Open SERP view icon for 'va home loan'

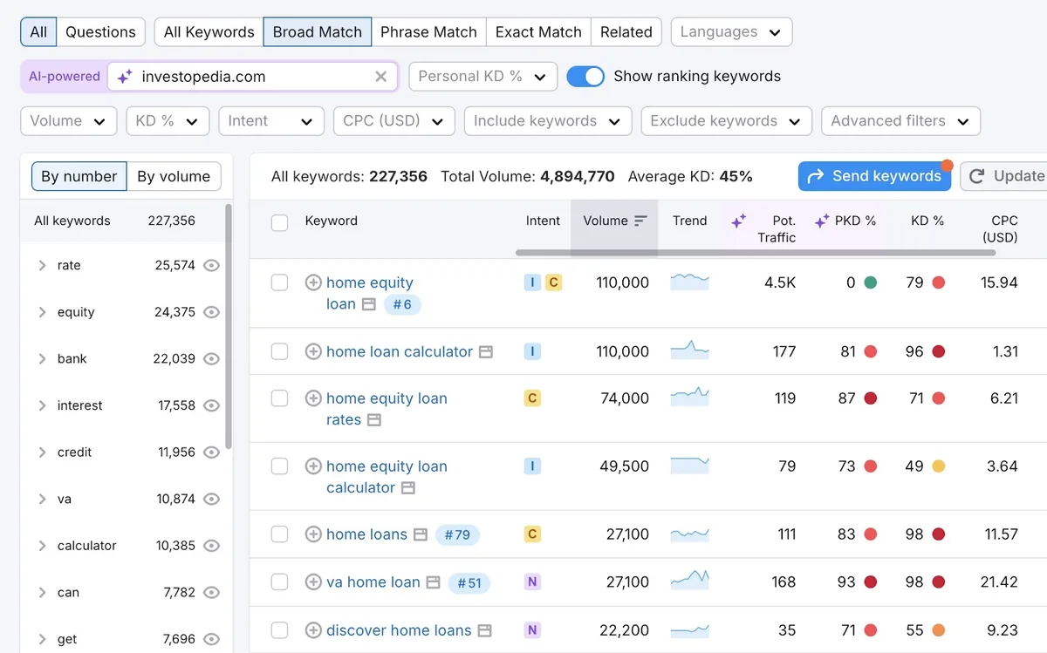point(433,583)
